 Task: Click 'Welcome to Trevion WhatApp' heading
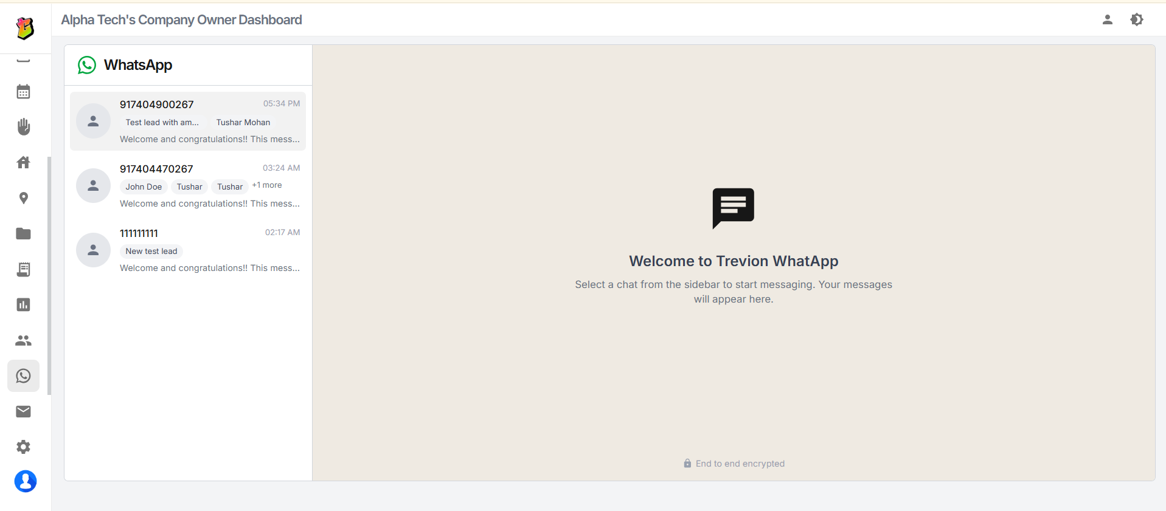[734, 261]
